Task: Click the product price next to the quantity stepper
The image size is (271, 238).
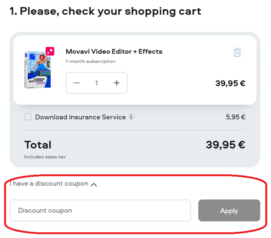Action: [x=230, y=83]
